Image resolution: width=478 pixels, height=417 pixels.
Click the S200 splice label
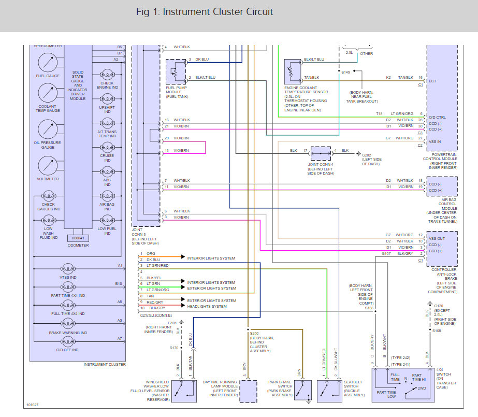click(x=254, y=334)
